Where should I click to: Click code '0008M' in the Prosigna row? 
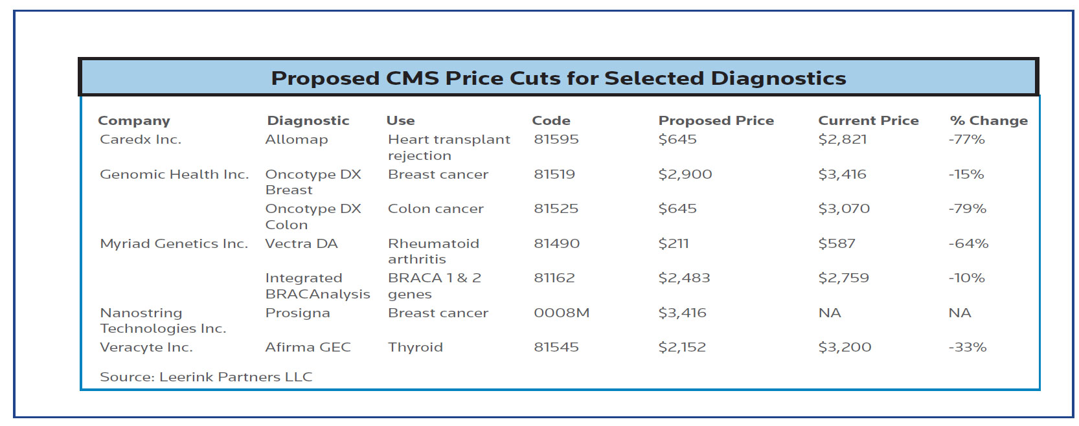coord(562,313)
